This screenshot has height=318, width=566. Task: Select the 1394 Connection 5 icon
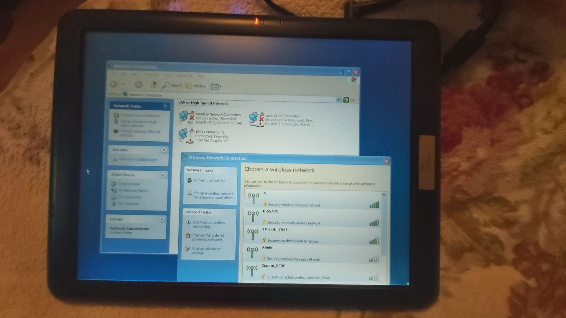click(186, 136)
